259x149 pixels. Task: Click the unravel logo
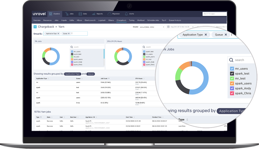point(39,14)
